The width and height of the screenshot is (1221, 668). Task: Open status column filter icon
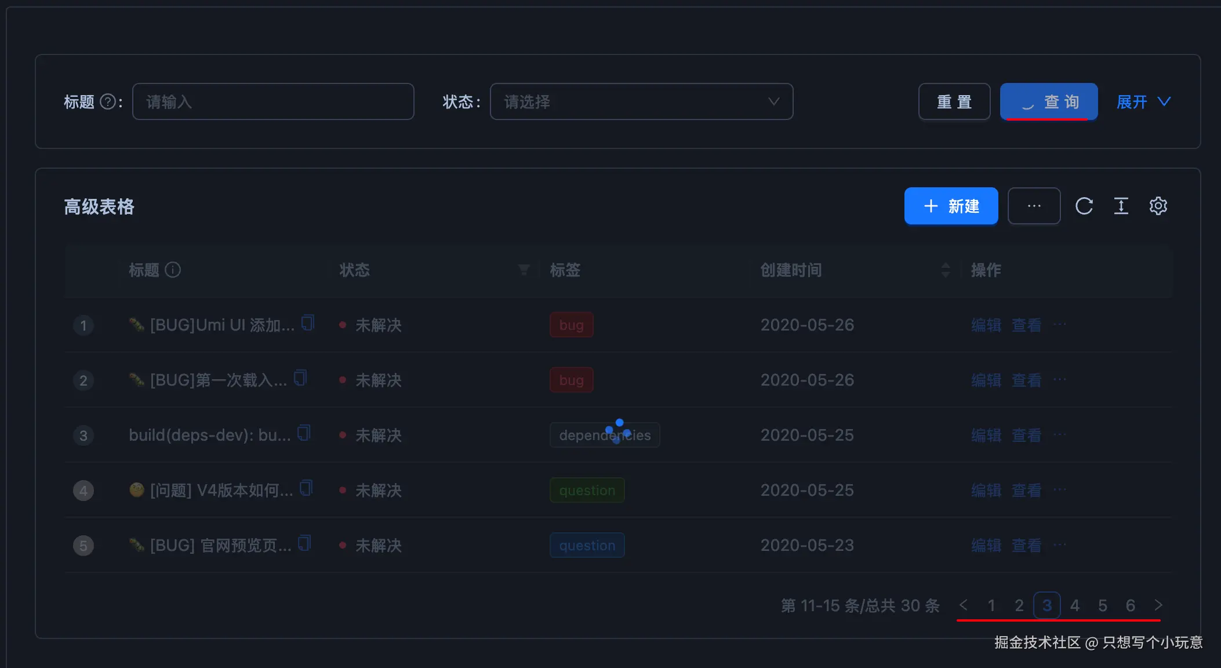point(524,270)
